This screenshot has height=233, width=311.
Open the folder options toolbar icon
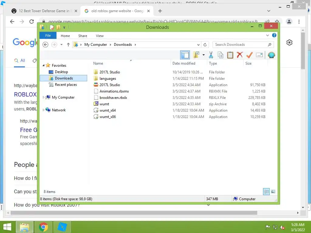(196, 55)
